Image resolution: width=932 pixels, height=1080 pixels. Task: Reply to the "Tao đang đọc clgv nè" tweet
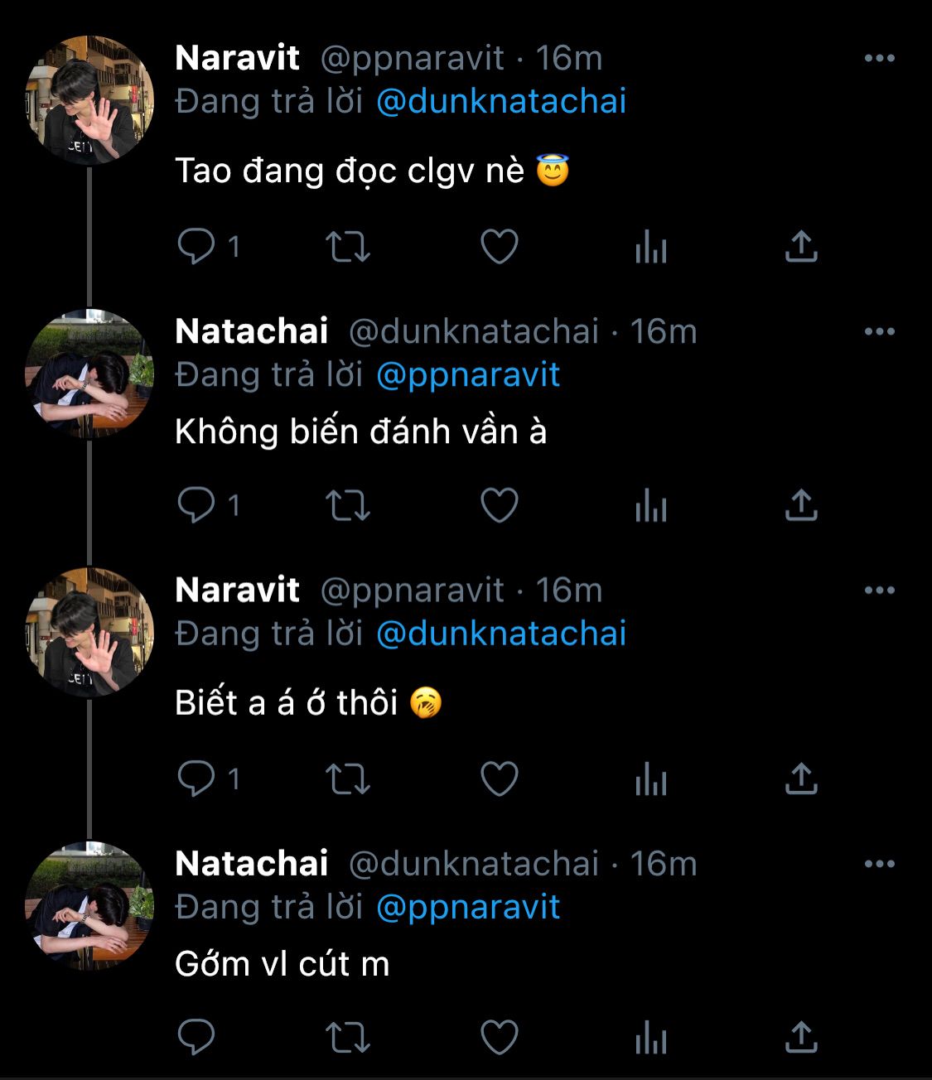196,246
